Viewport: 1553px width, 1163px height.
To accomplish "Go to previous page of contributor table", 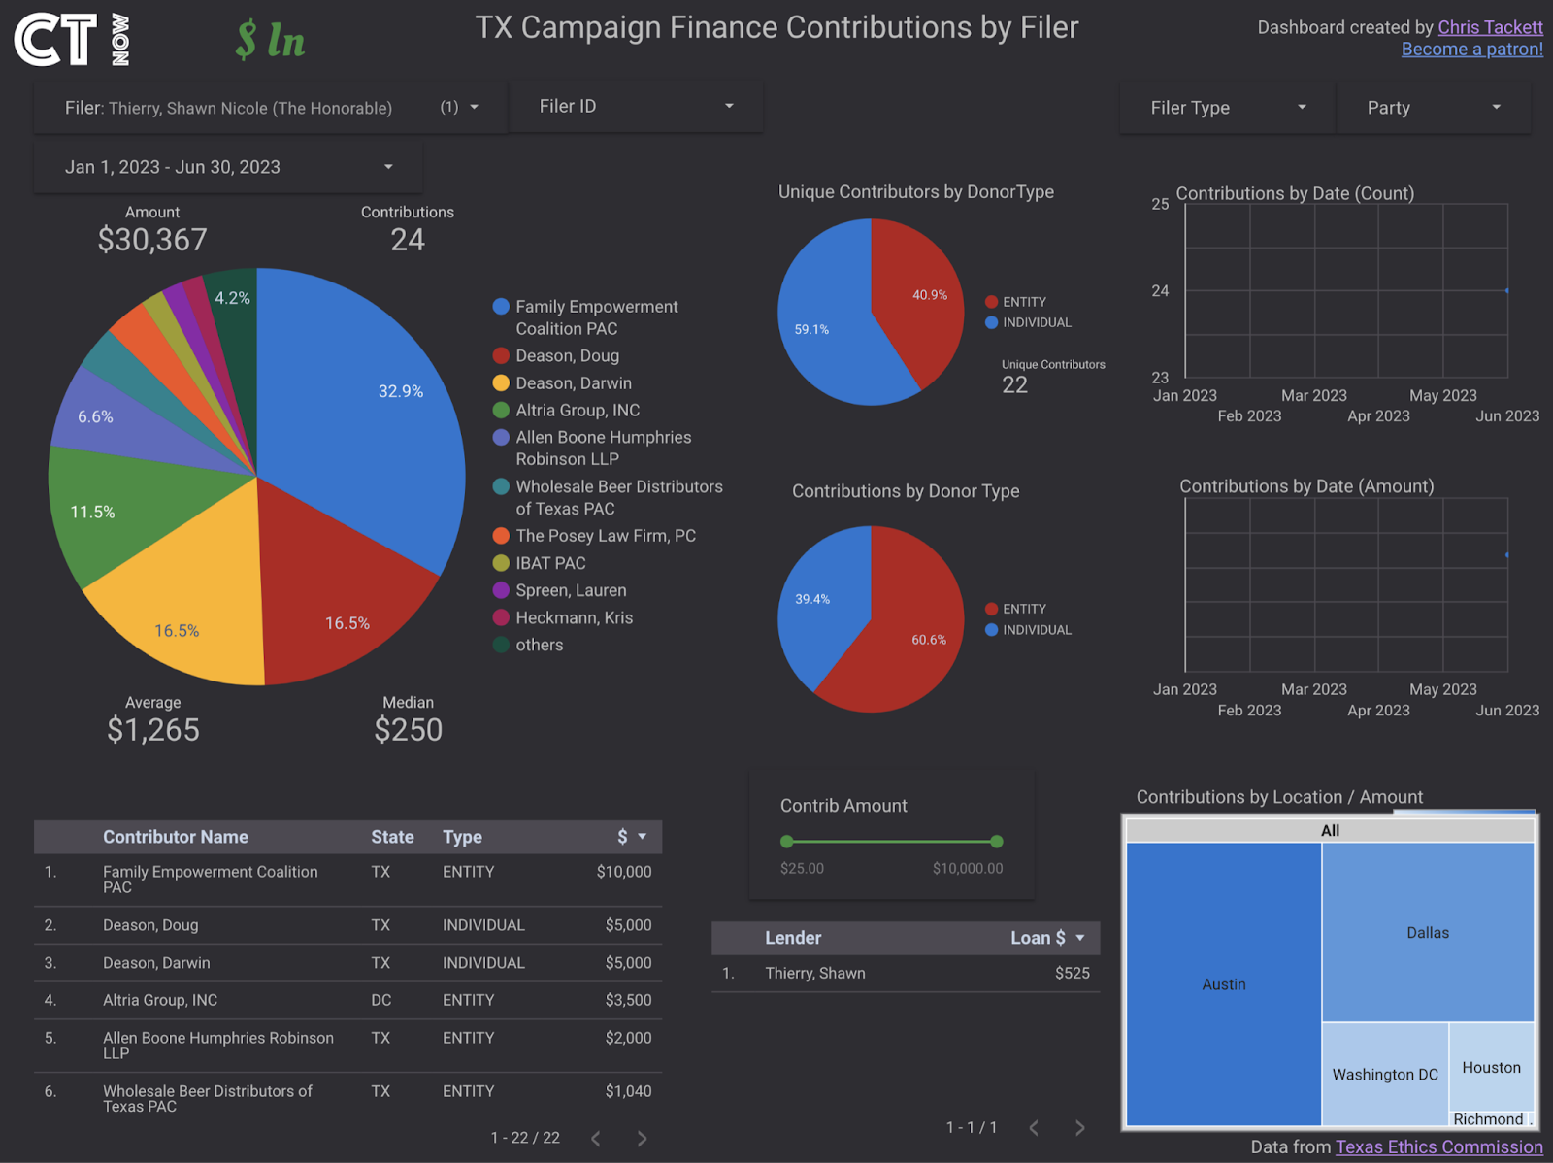I will coord(596,1139).
